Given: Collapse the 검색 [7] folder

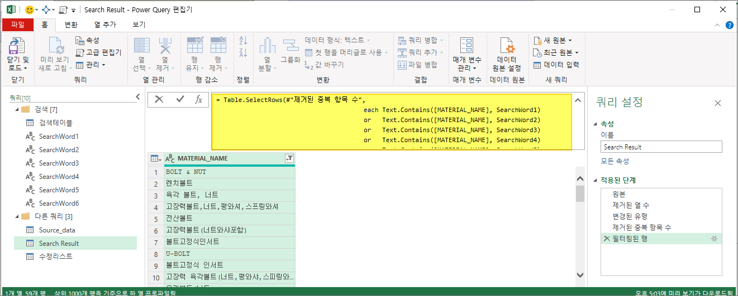Looking at the screenshot, I should [x=16, y=109].
